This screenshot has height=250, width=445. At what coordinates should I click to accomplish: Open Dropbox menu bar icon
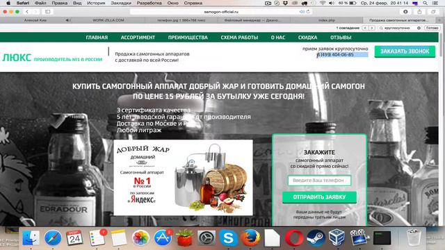coord(286,3)
